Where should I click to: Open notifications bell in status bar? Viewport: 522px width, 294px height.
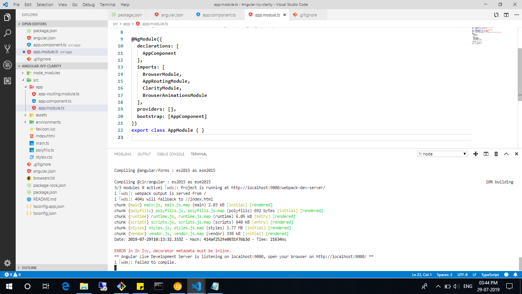click(x=516, y=274)
